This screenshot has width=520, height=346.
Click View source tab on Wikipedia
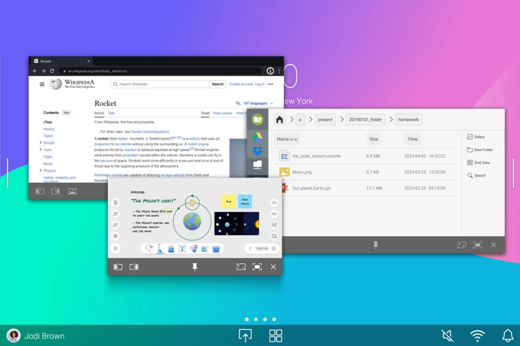click(223, 113)
